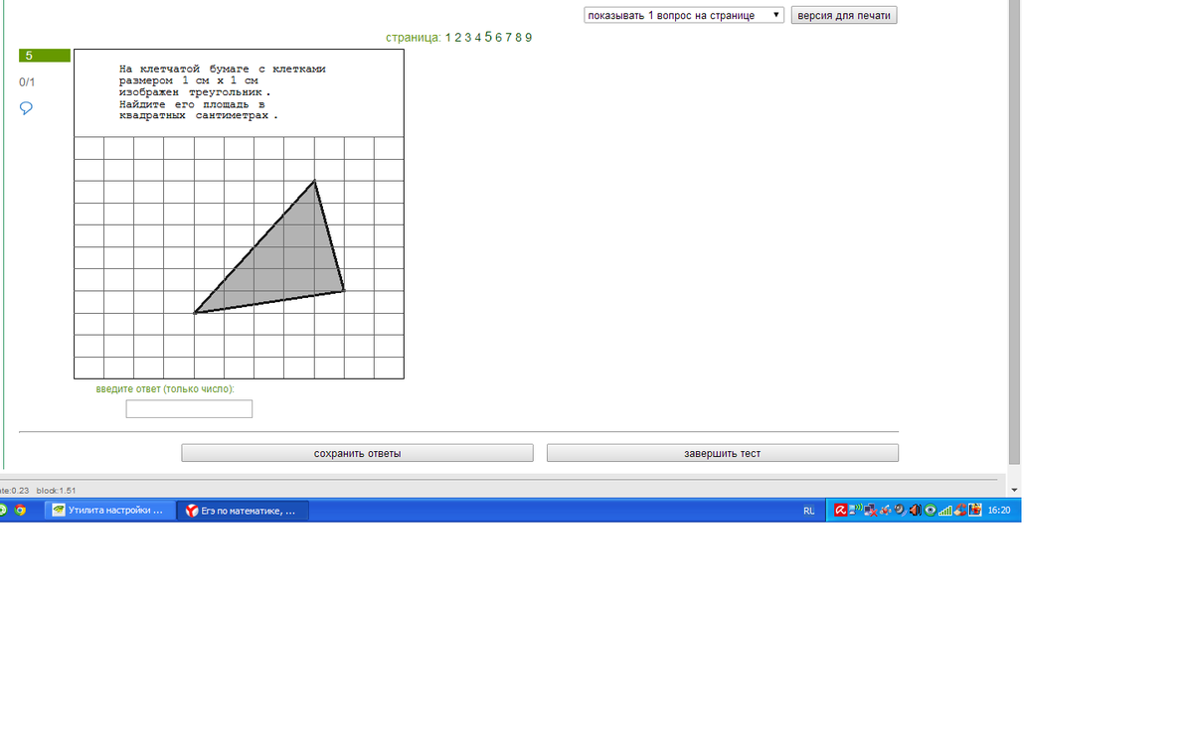Open page 6 of the test
Viewport: 1193px width, 745px height.
point(499,38)
